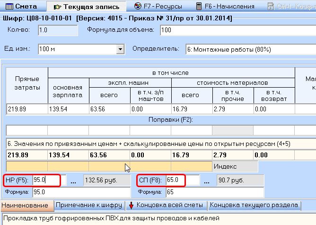The image size is (316, 225).
Task: Open Примечание к шифру tab
Action: pos(89,205)
